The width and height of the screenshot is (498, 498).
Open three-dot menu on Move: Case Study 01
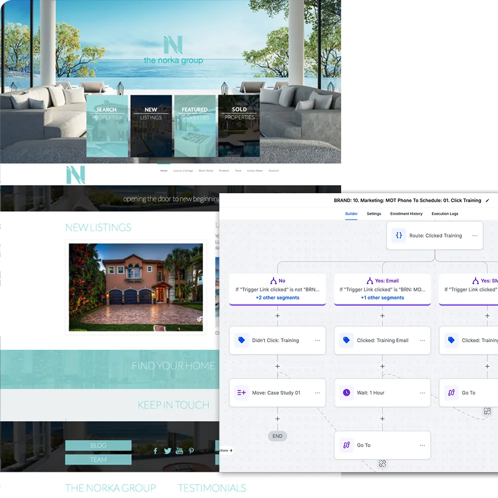tap(317, 393)
